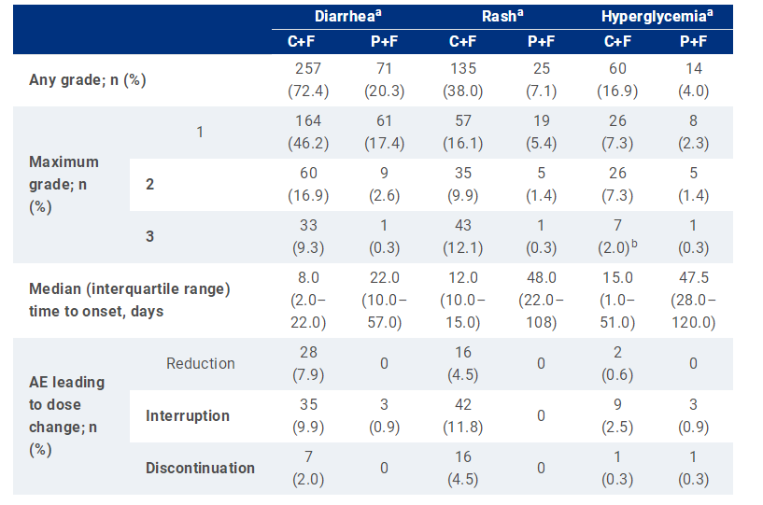Select the cell with value 135 (38.0)
Image resolution: width=763 pixels, height=505 pixels.
coord(463,79)
